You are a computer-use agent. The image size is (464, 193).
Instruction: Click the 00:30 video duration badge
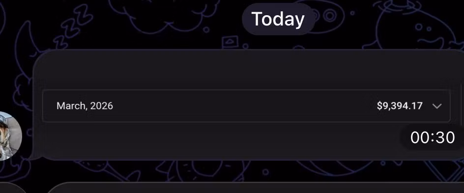coord(433,138)
